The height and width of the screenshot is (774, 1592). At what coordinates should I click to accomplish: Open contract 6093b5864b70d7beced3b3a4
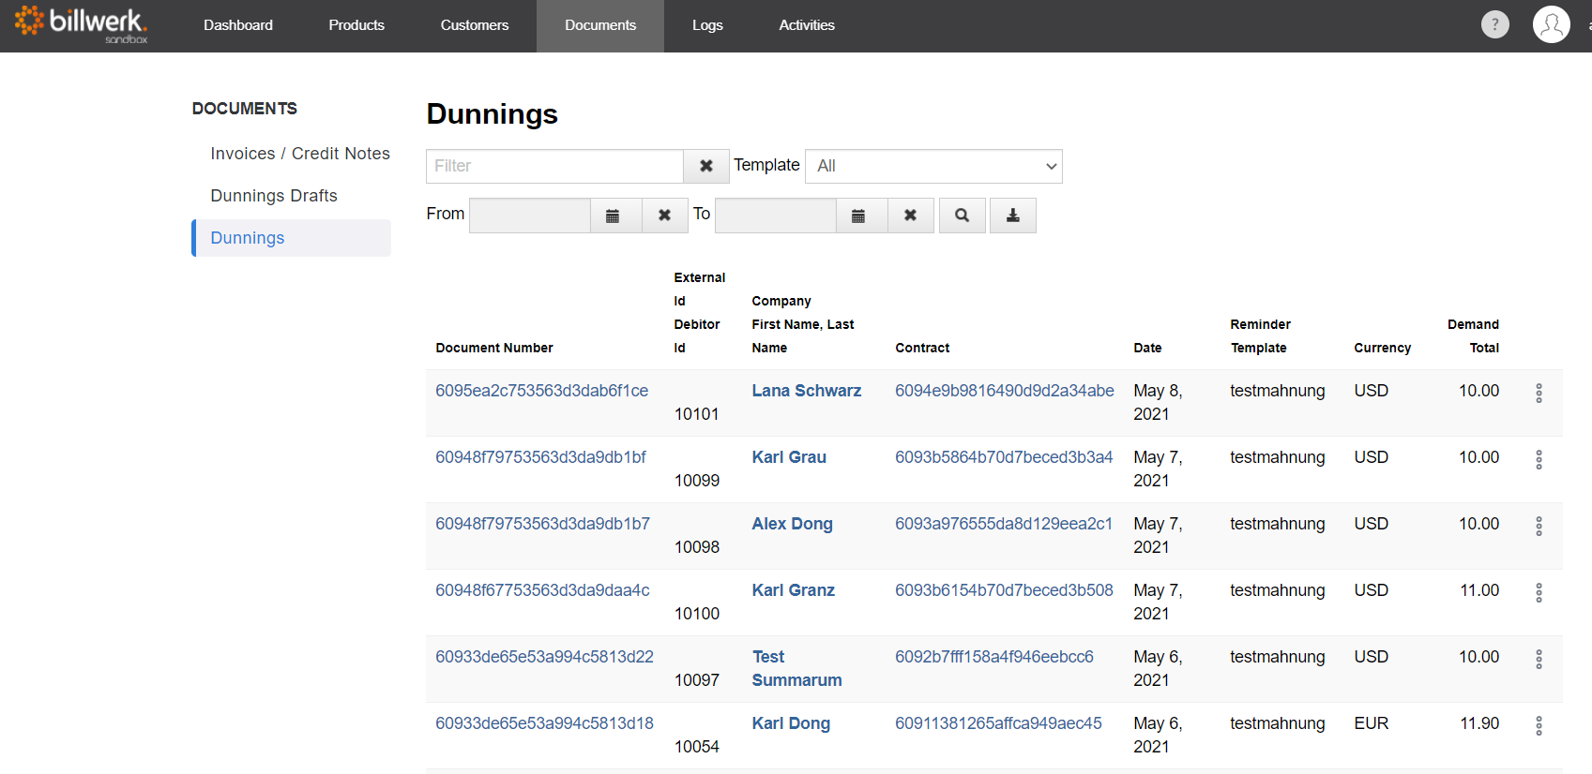pyautogui.click(x=1004, y=457)
